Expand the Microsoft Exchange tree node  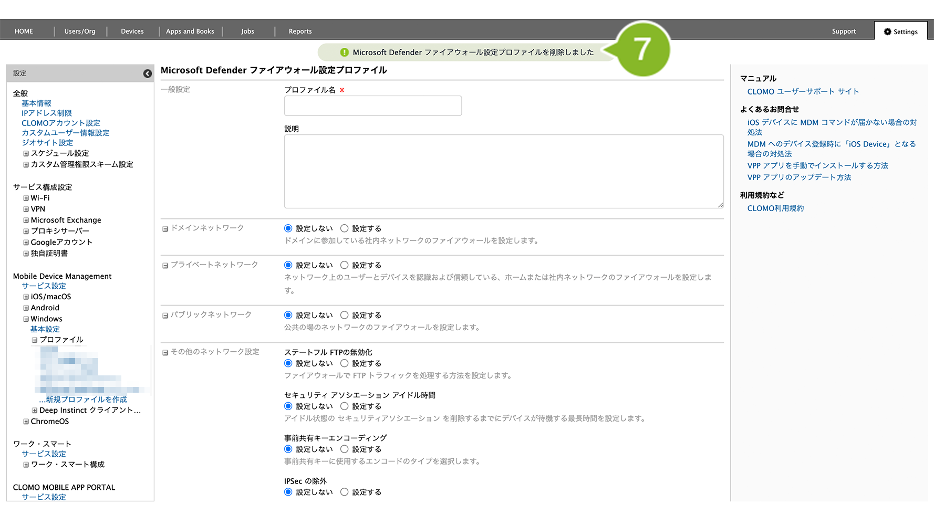pyautogui.click(x=26, y=220)
